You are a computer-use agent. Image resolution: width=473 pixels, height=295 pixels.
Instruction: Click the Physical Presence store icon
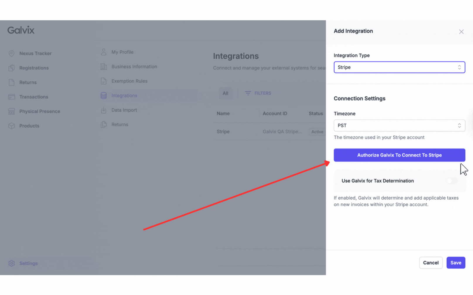click(11, 111)
